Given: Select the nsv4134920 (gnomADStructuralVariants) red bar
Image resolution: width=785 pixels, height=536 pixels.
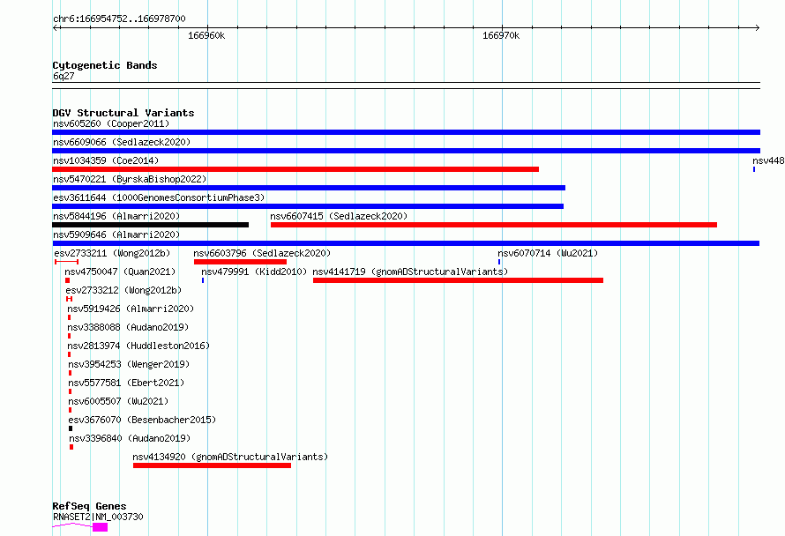Looking at the screenshot, I should tap(213, 465).
